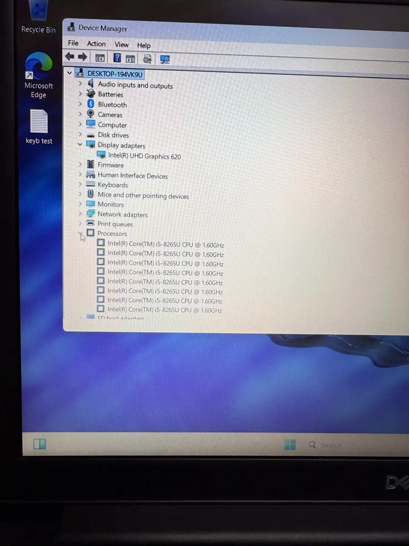Select the Recycle Bin desktop icon
The image size is (409, 546).
39,17
